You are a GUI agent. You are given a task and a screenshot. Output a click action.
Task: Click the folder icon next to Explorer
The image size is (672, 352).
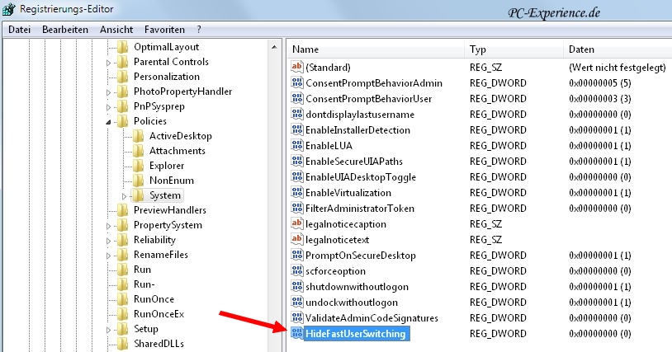tap(139, 166)
